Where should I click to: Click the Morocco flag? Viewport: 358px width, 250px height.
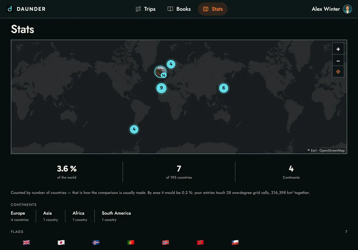pyautogui.click(x=200, y=242)
